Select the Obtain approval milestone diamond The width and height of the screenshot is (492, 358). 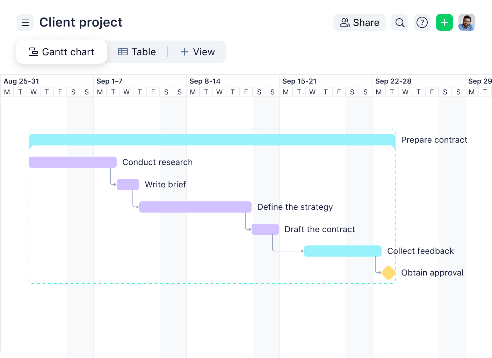coord(388,273)
